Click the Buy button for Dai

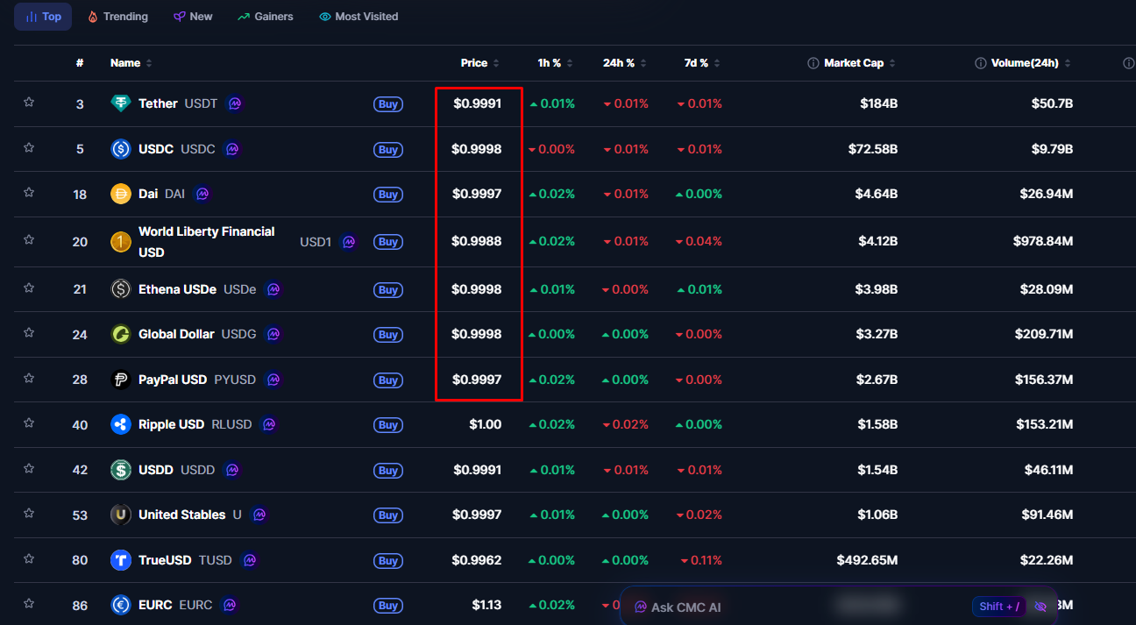point(388,195)
